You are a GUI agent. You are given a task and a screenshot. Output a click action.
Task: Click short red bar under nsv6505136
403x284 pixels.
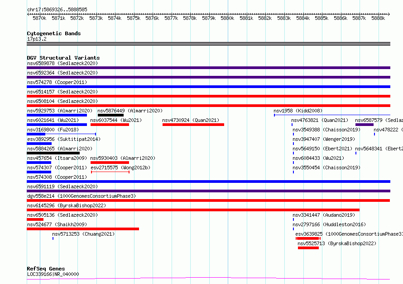[x=35, y=219]
